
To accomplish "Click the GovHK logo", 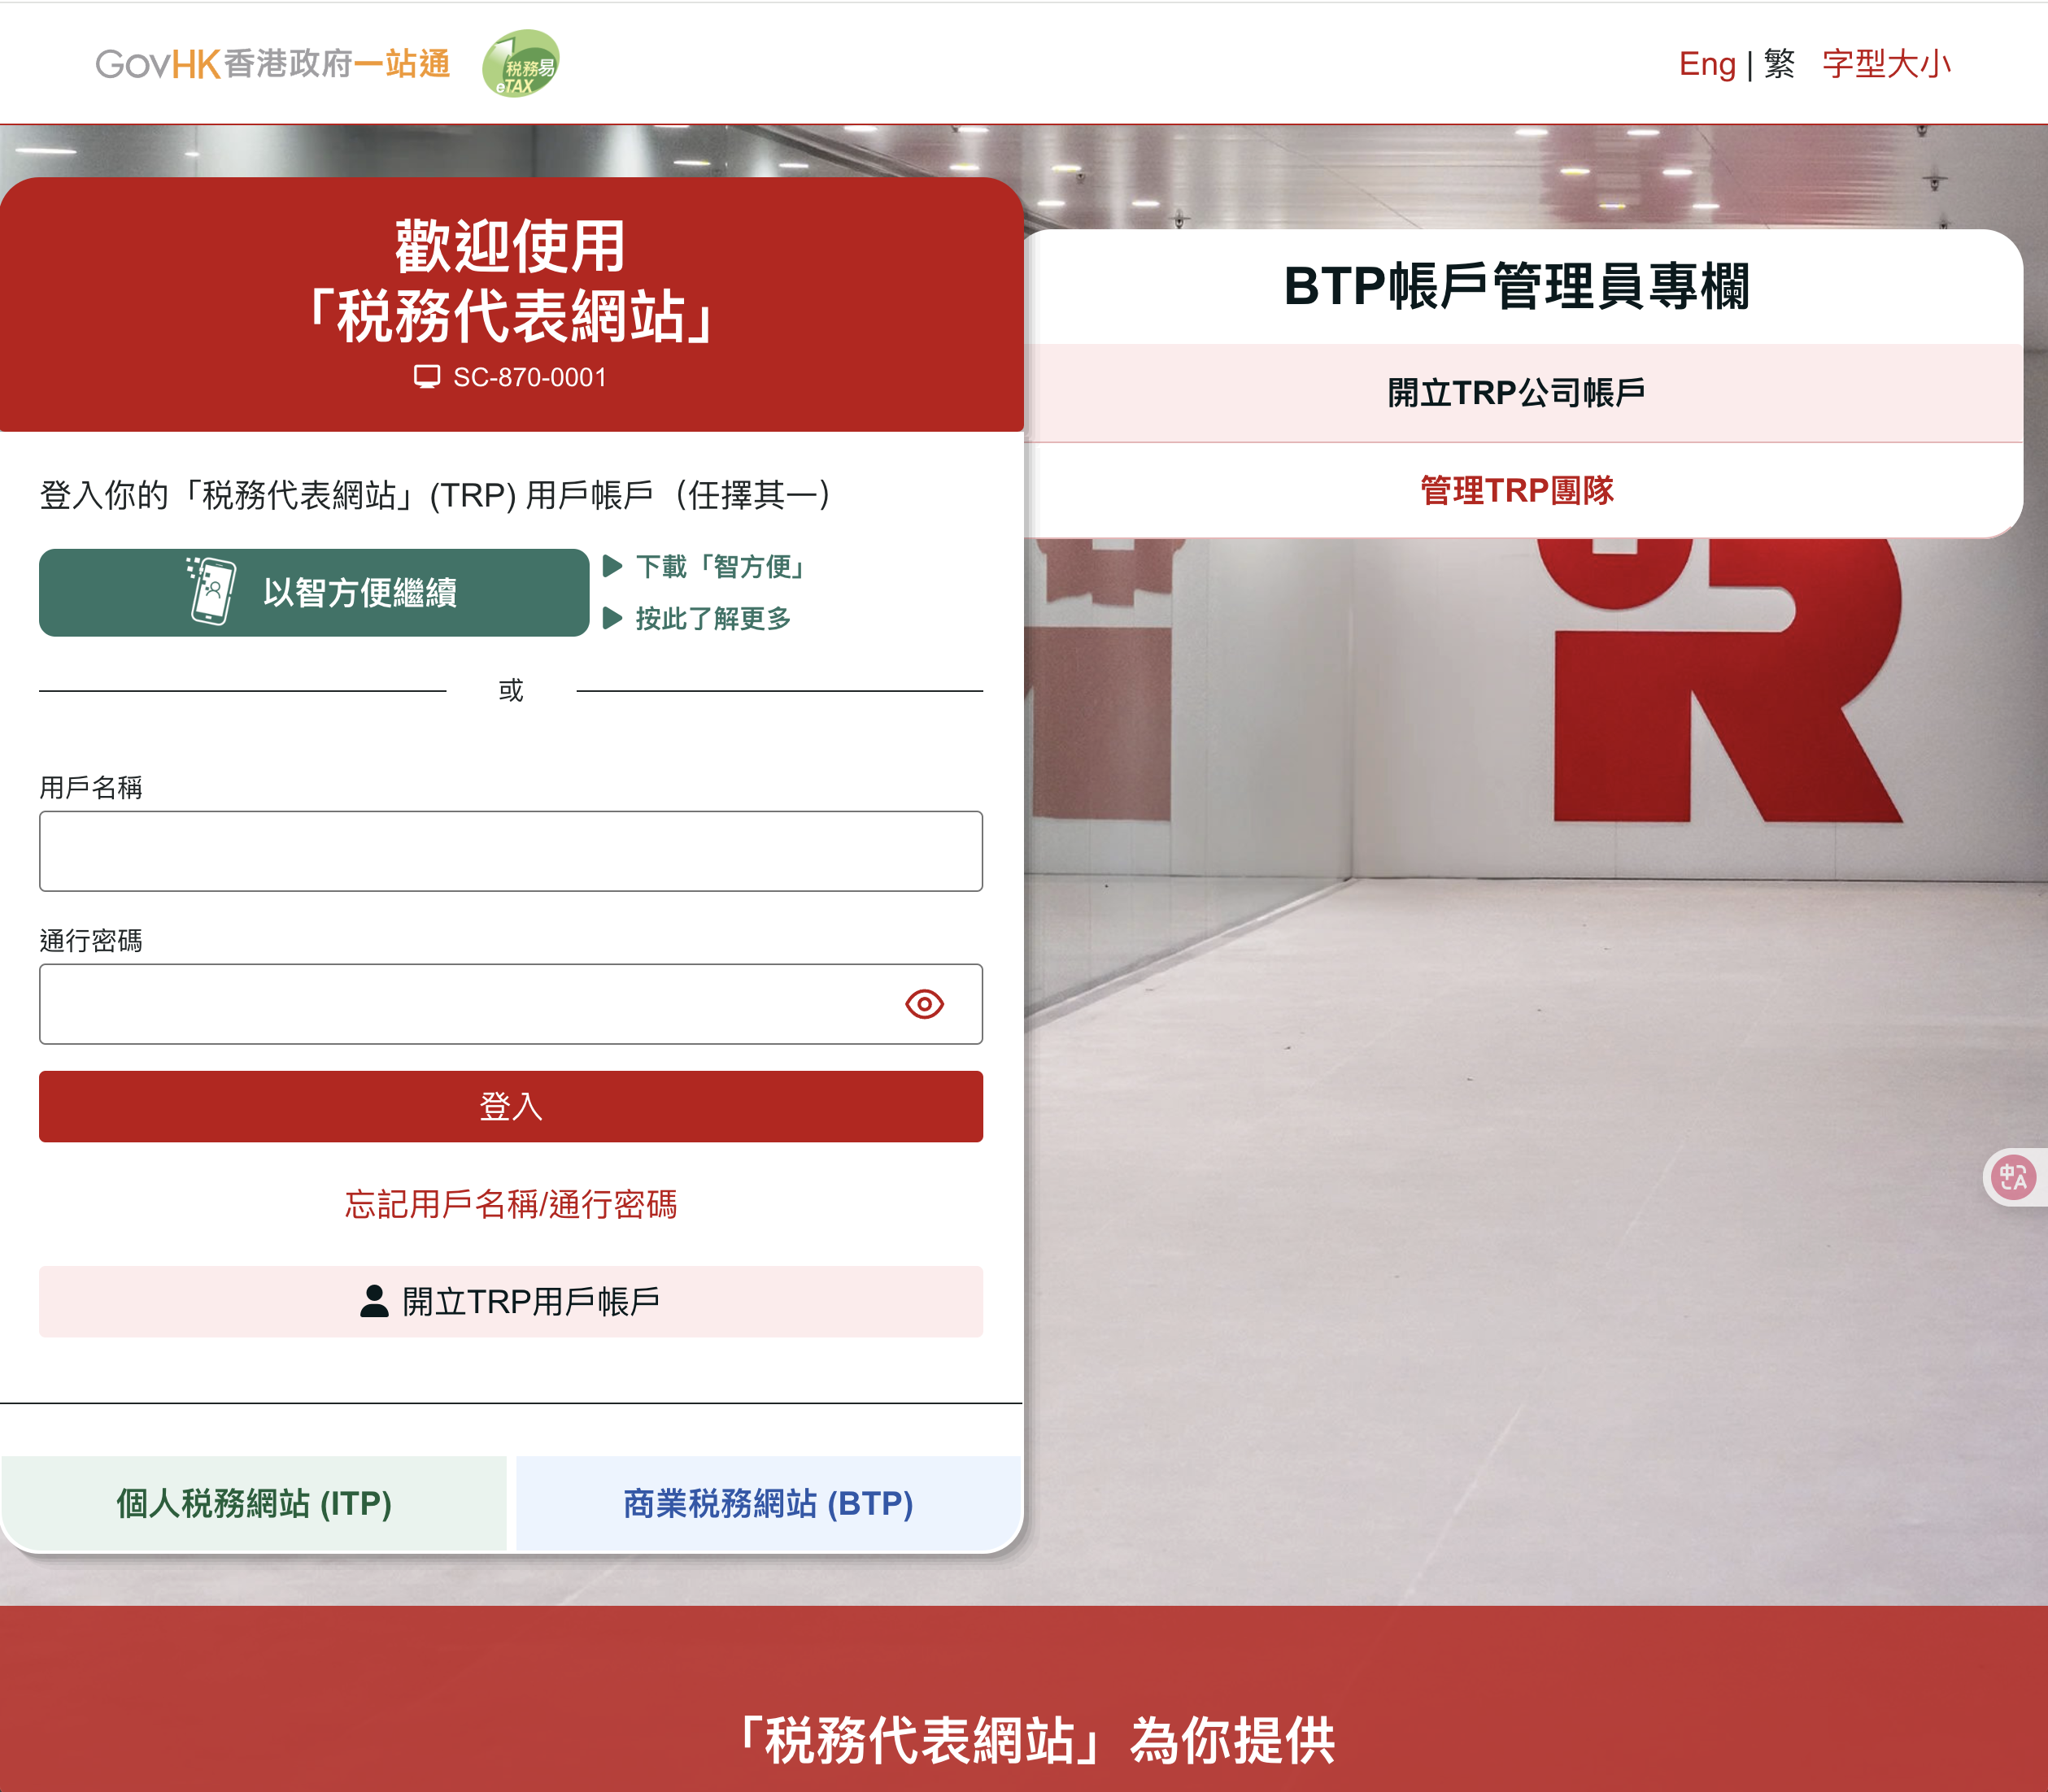I will pyautogui.click(x=272, y=64).
